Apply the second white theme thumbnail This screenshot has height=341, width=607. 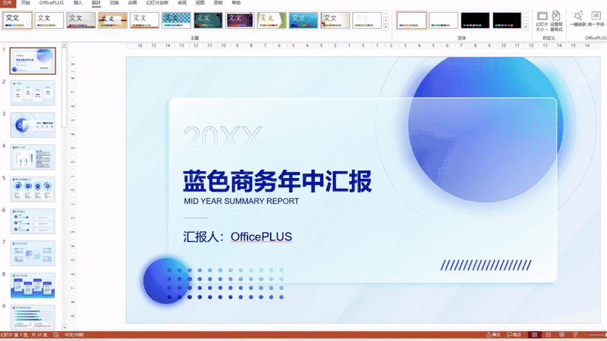point(49,20)
